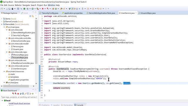Select RestDemoController.java in the tree

click(23, 63)
